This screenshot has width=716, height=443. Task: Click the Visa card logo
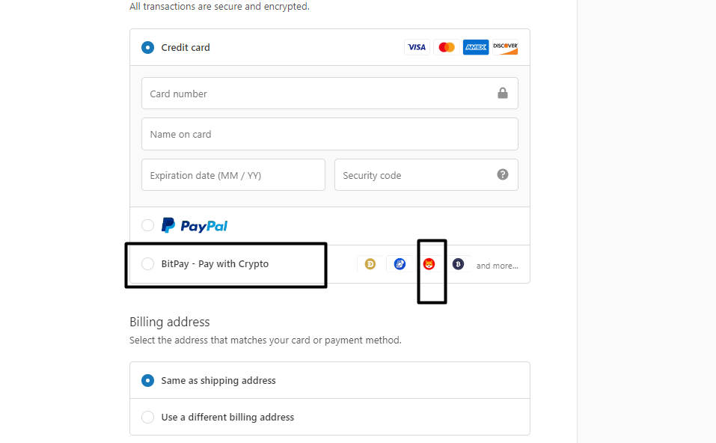[x=417, y=47]
